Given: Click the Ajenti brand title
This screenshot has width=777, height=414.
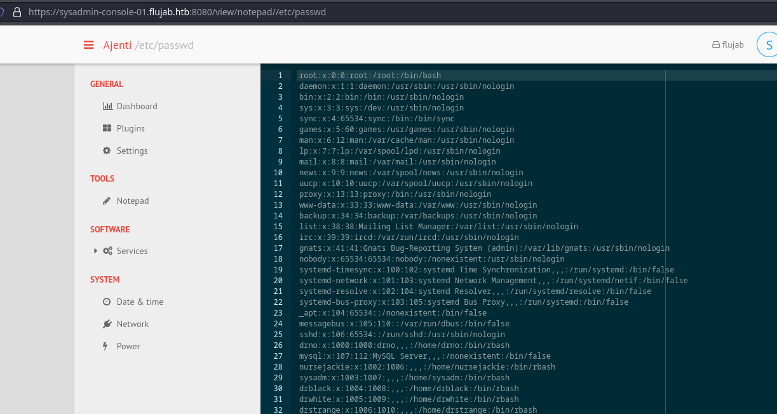Looking at the screenshot, I should coord(118,45).
